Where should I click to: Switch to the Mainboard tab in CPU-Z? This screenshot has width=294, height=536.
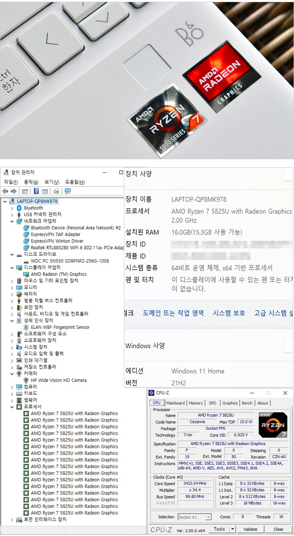pyautogui.click(x=176, y=403)
